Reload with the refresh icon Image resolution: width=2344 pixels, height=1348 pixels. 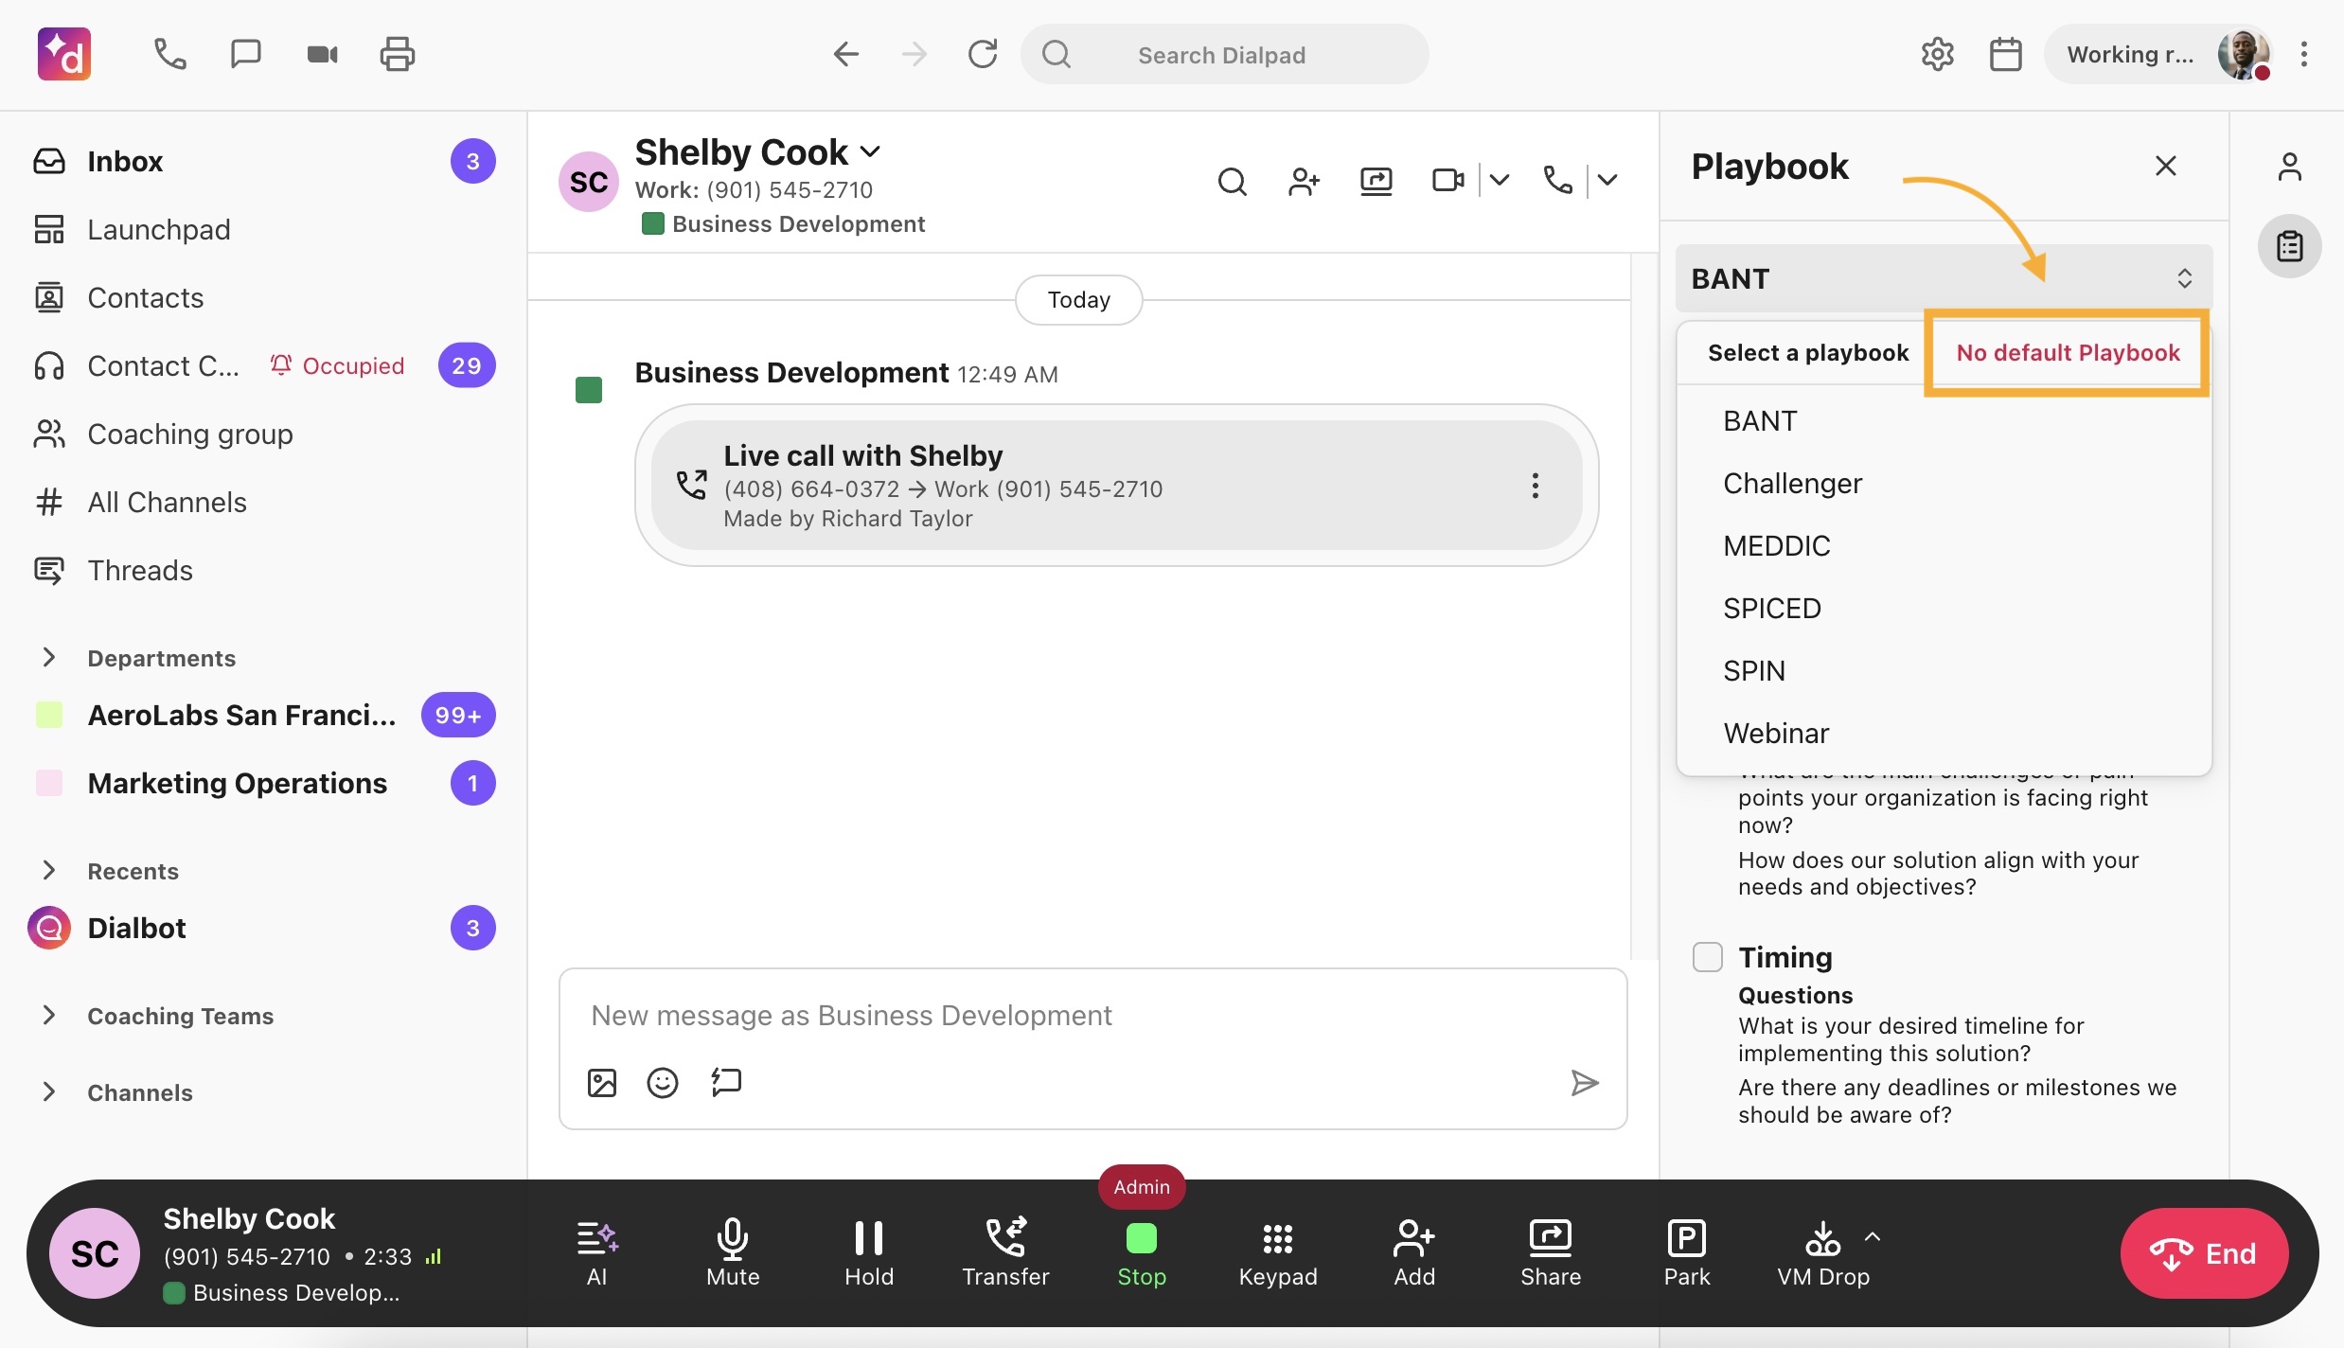coord(983,54)
